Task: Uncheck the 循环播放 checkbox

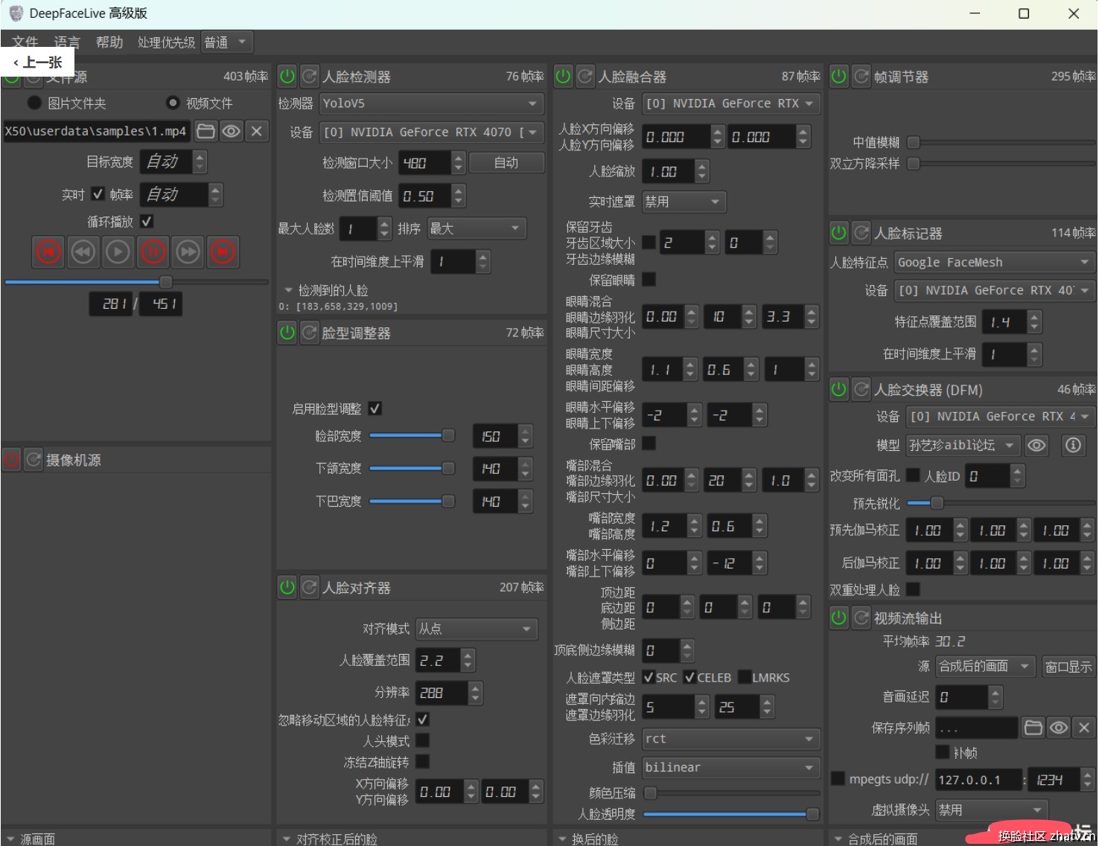Action: pyautogui.click(x=147, y=222)
